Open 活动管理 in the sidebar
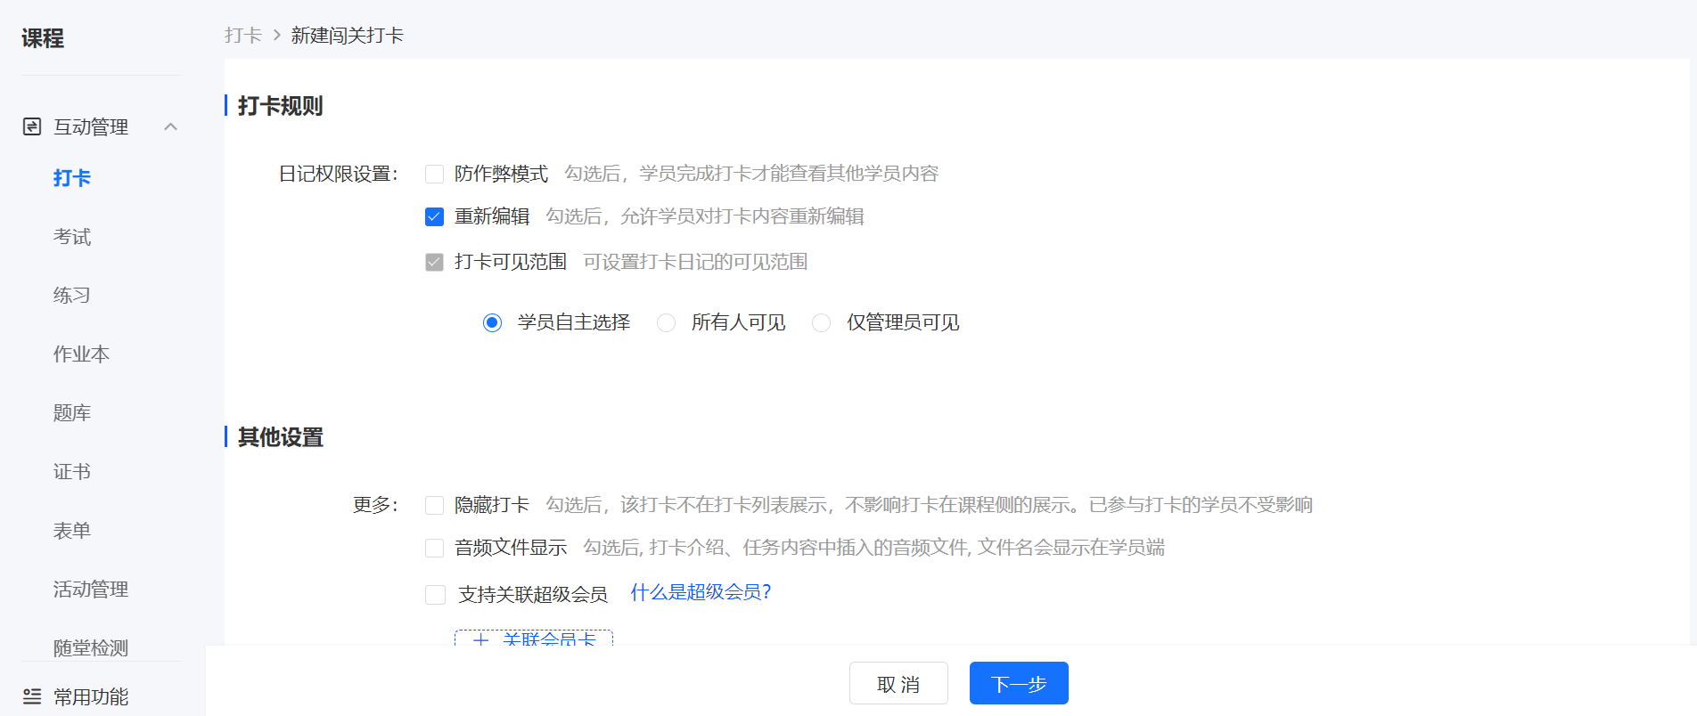 [91, 590]
